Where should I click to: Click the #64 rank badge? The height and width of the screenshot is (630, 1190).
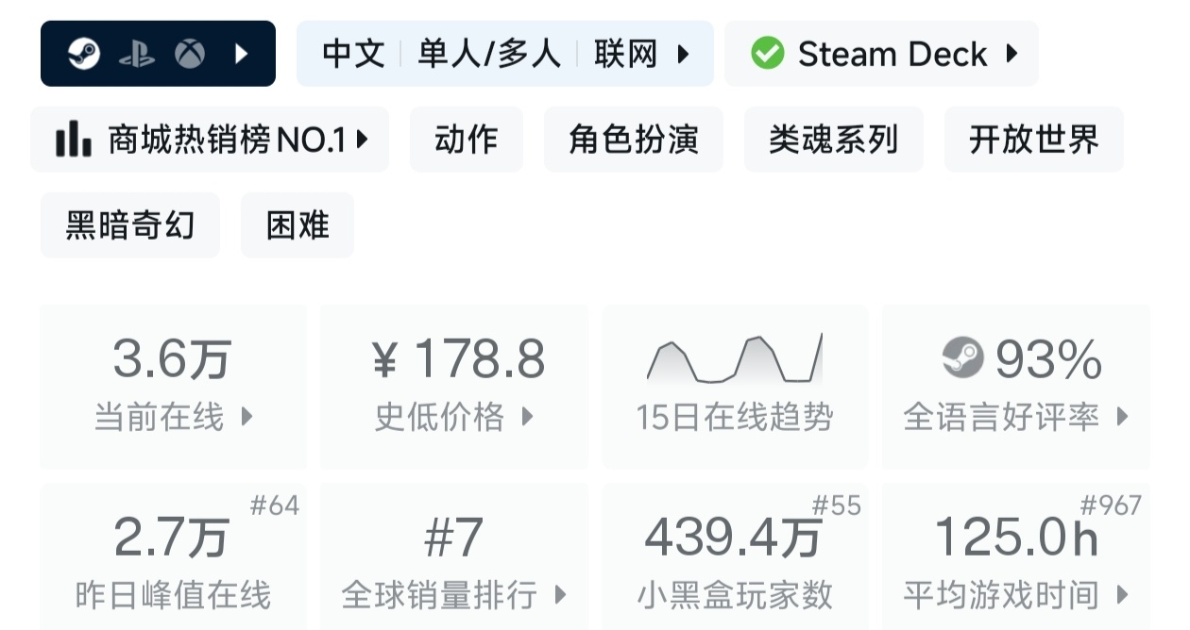274,506
